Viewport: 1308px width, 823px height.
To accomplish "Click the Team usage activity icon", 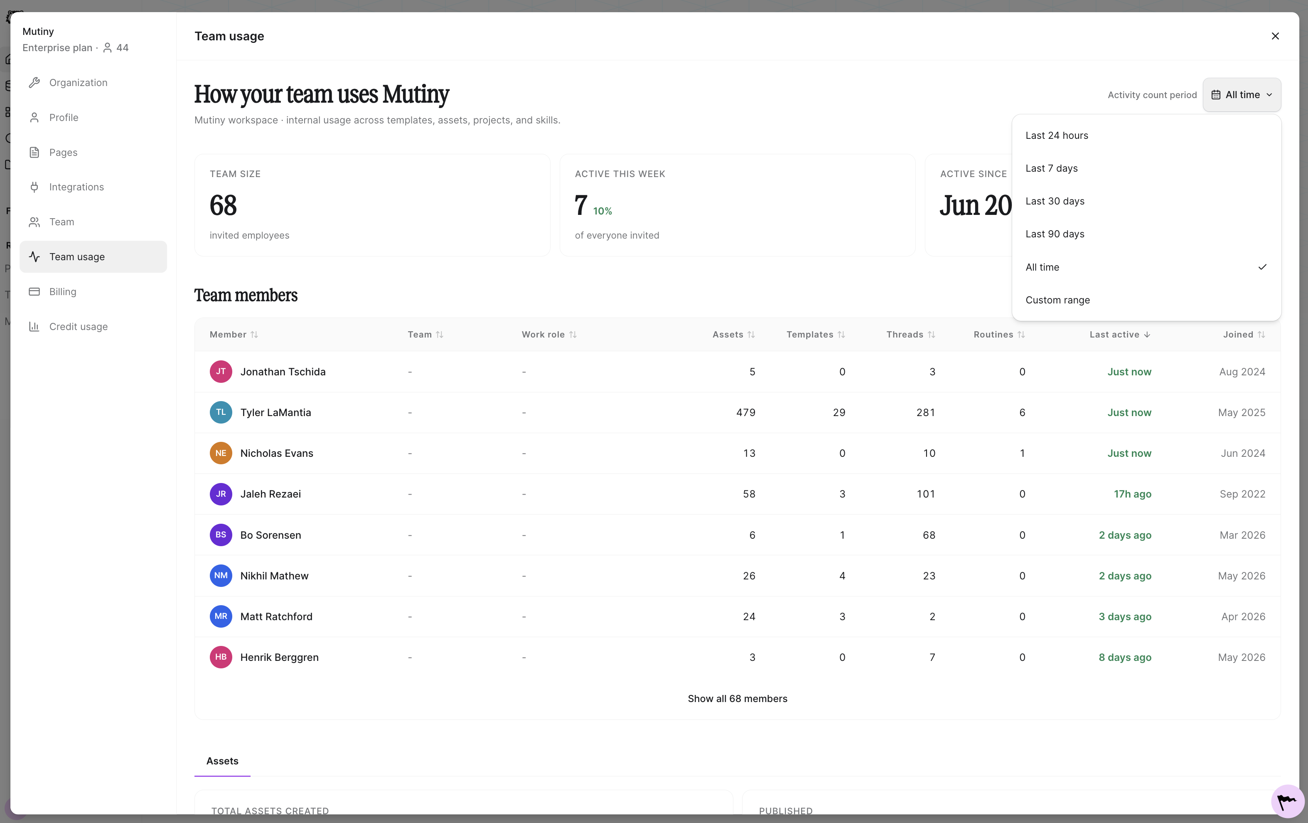I will [34, 256].
